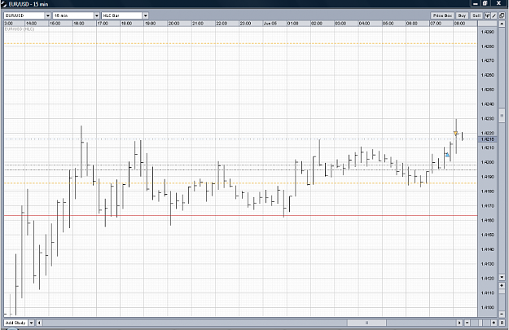
Task: Click the vertical scrollbar down arrow
Action: tap(502, 277)
